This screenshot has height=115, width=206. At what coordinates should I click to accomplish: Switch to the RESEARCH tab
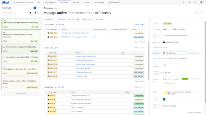88,19
